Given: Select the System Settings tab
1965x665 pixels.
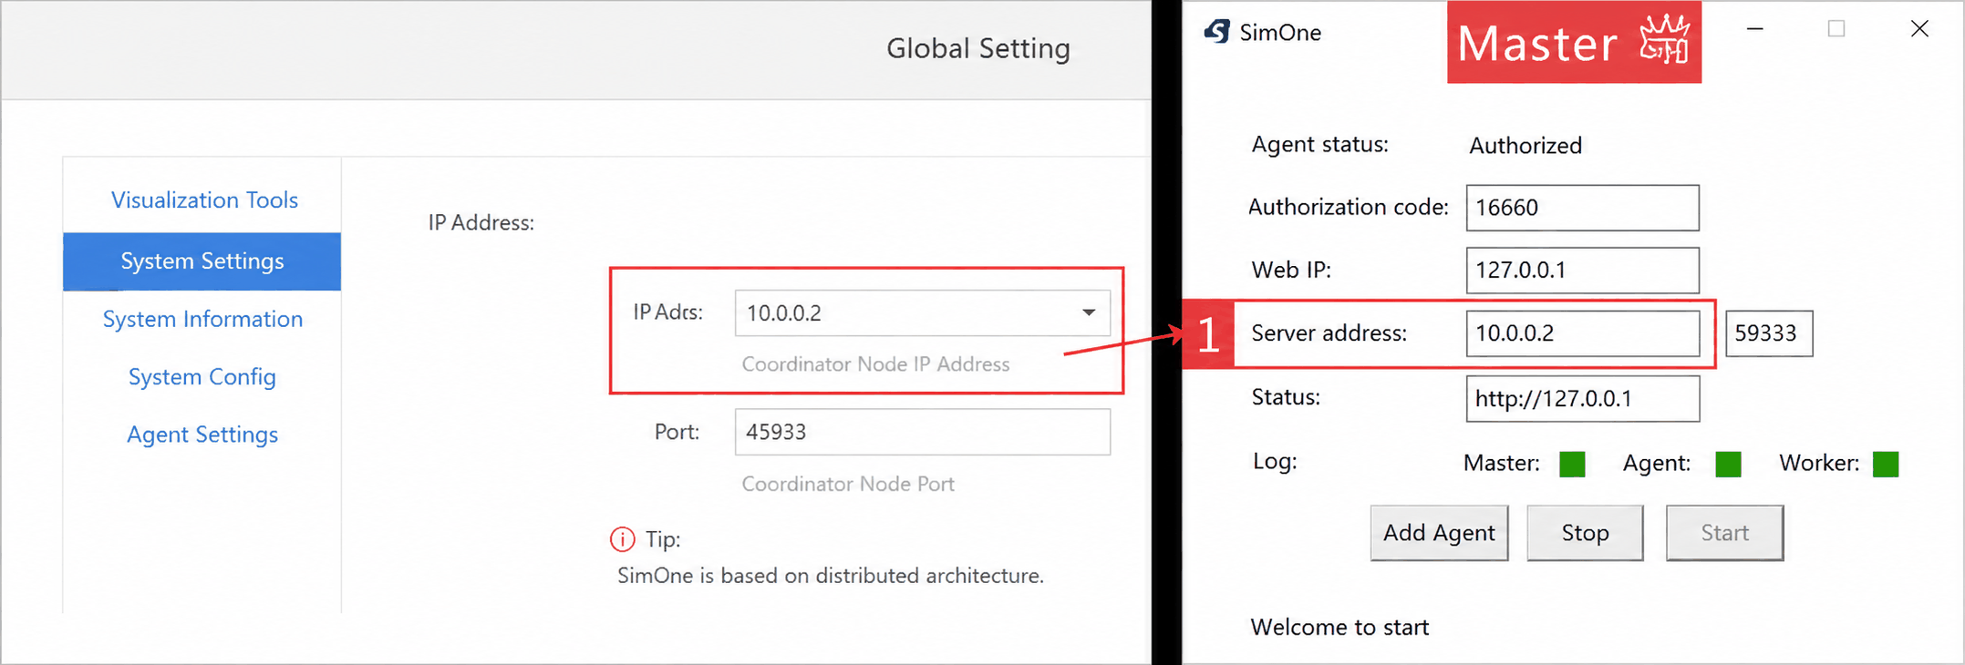Looking at the screenshot, I should click(x=202, y=261).
